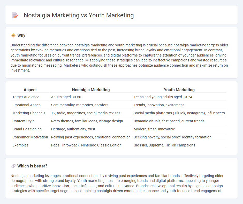The width and height of the screenshot is (243, 204).
Task: Select the Content Style row label
Action: [x=24, y=121]
